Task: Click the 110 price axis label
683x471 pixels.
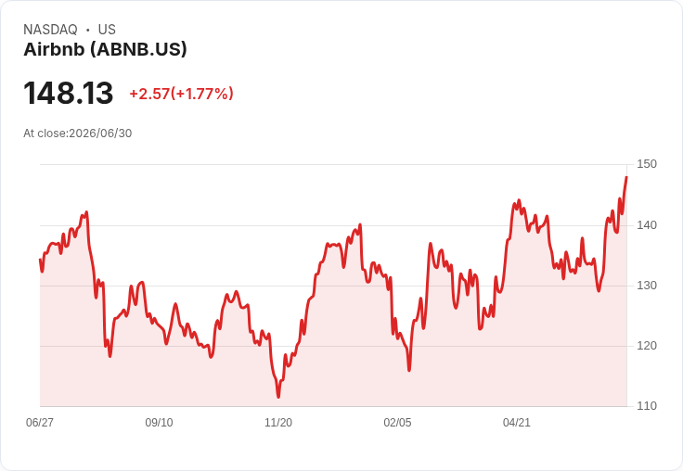Action: pyautogui.click(x=647, y=406)
